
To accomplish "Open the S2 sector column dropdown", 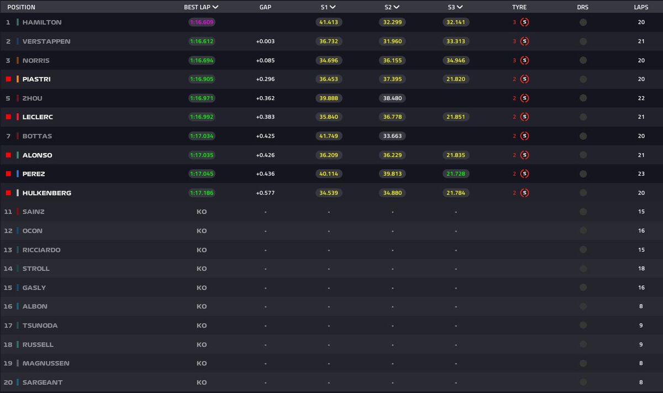I will tap(397, 7).
